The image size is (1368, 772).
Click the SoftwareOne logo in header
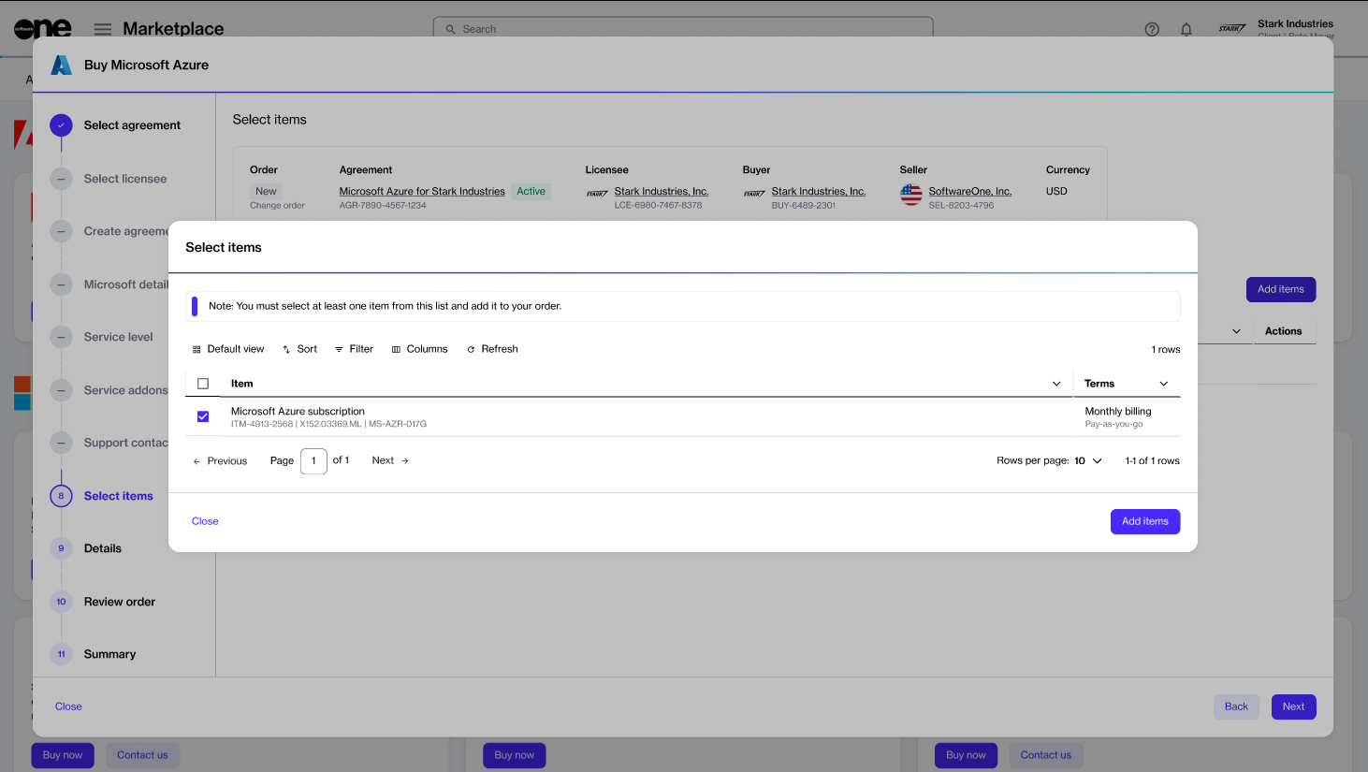43,28
